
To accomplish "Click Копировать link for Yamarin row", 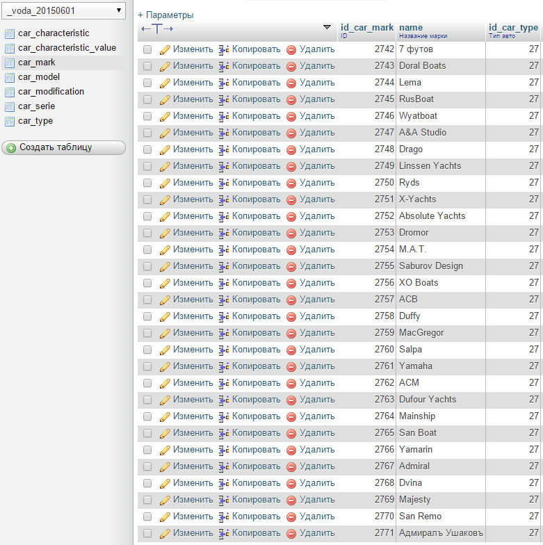I will coord(256,450).
